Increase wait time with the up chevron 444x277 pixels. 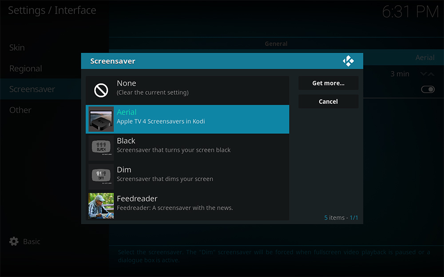pyautogui.click(x=431, y=74)
